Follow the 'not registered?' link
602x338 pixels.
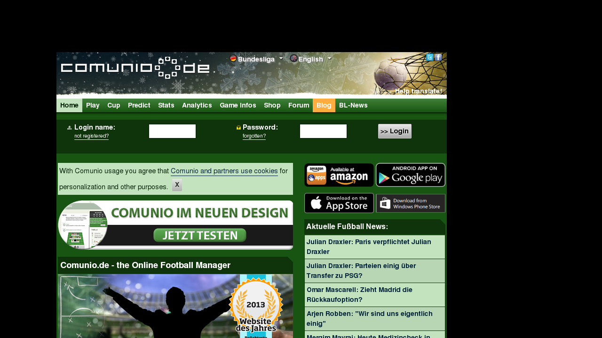click(91, 136)
